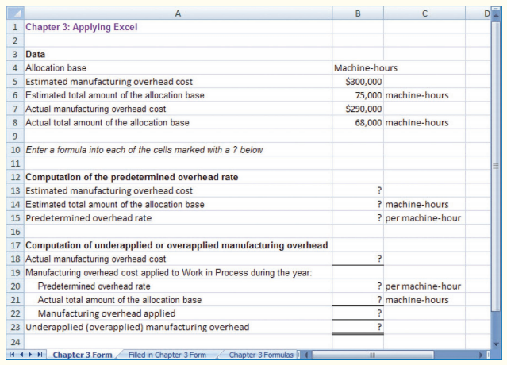Select 'per machine-hour' in row 15
Viewport: 507px width, 365px height.
click(423, 218)
